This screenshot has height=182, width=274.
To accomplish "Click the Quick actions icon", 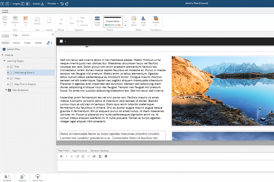I will pyautogui.click(x=49, y=18).
